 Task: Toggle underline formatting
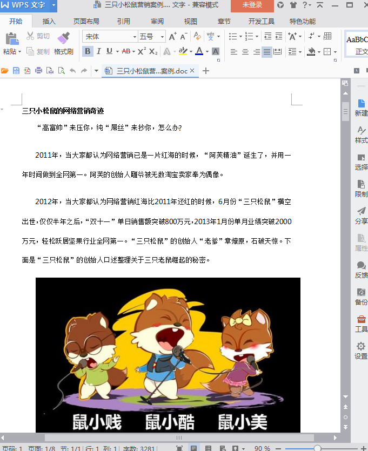pos(109,51)
